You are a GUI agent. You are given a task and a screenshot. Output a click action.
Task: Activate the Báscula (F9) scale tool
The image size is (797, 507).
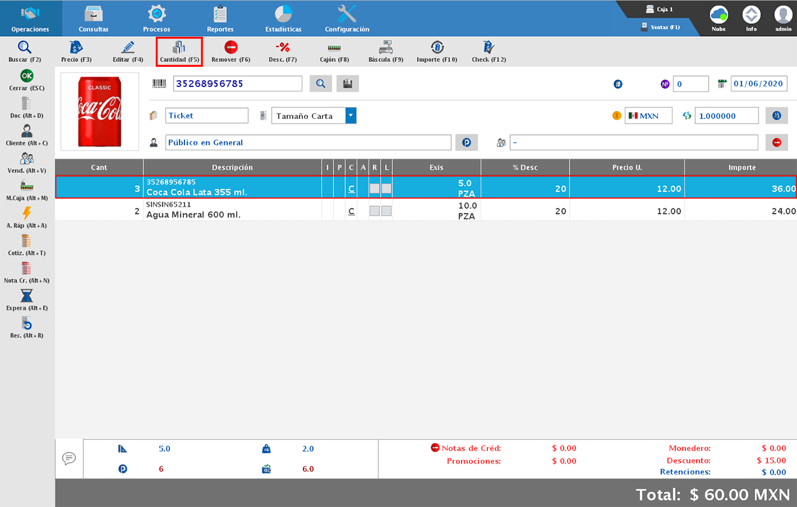386,48
